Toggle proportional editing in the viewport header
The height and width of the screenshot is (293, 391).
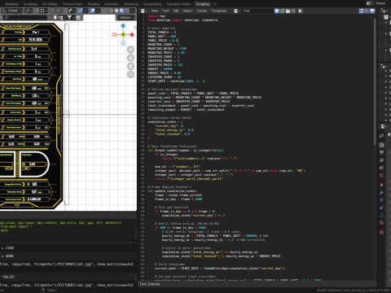tap(52, 11)
